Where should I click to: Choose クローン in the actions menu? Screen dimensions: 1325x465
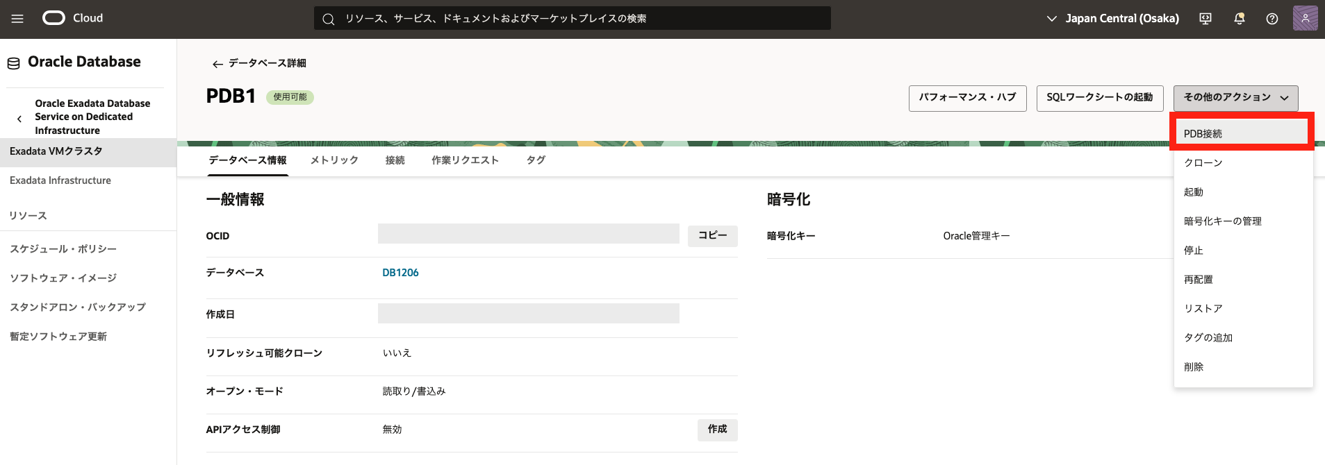point(1203,162)
